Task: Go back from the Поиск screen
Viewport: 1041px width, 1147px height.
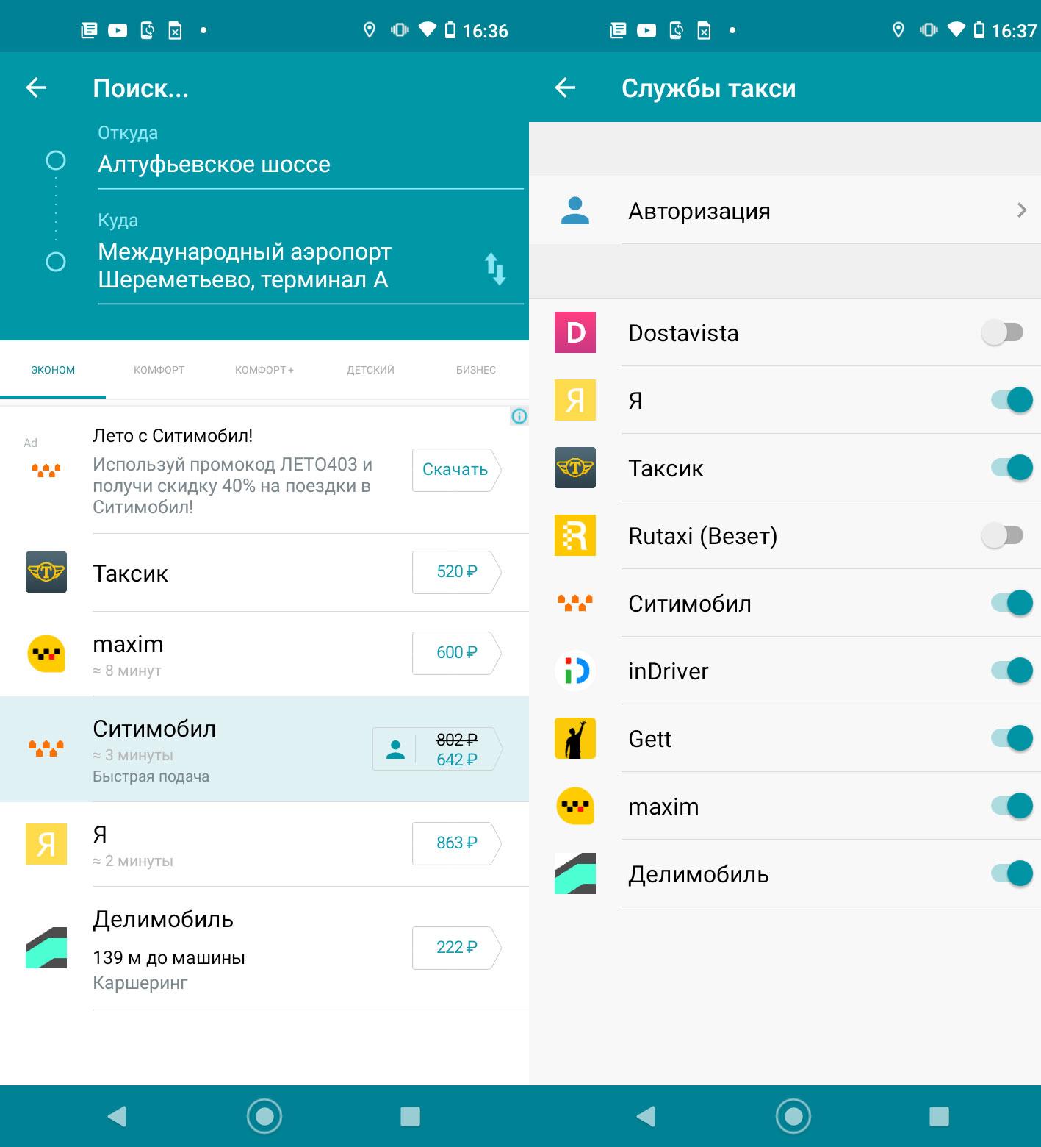Action: [x=36, y=88]
